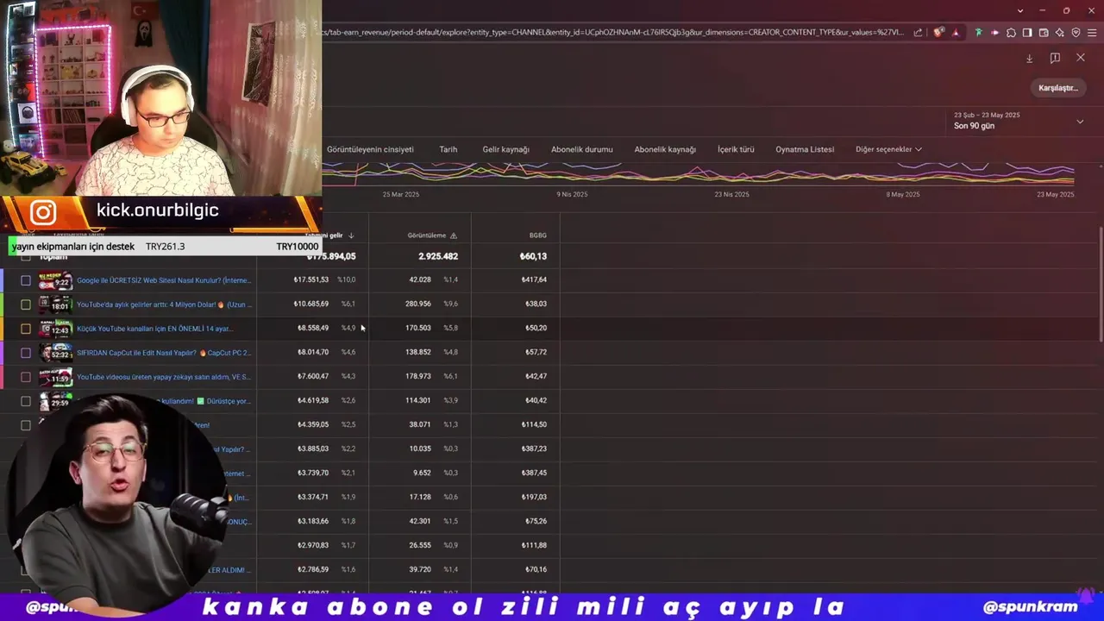Open the browser hamburger menu
Image resolution: width=1104 pixels, height=621 pixels.
(x=1092, y=33)
